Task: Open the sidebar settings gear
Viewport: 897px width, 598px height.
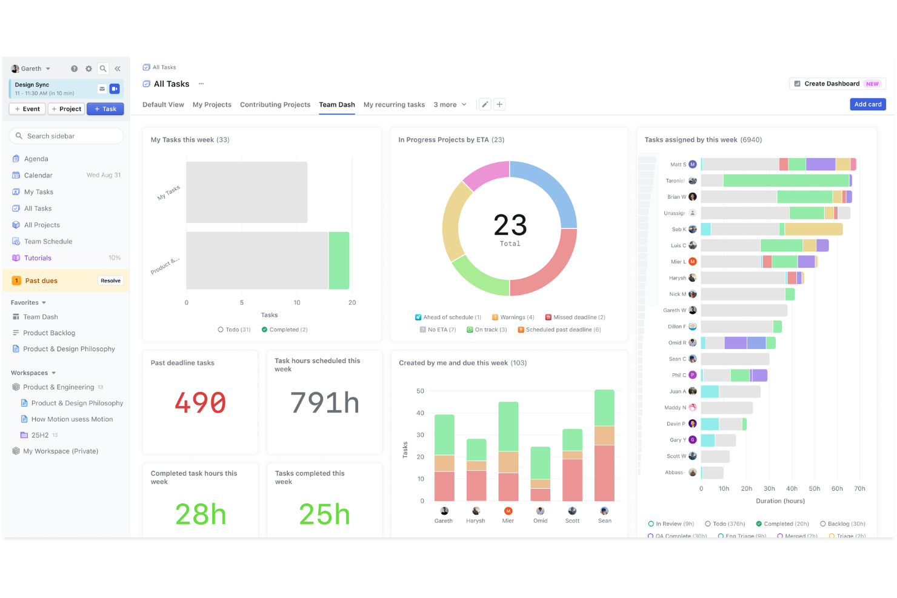Action: (88, 68)
